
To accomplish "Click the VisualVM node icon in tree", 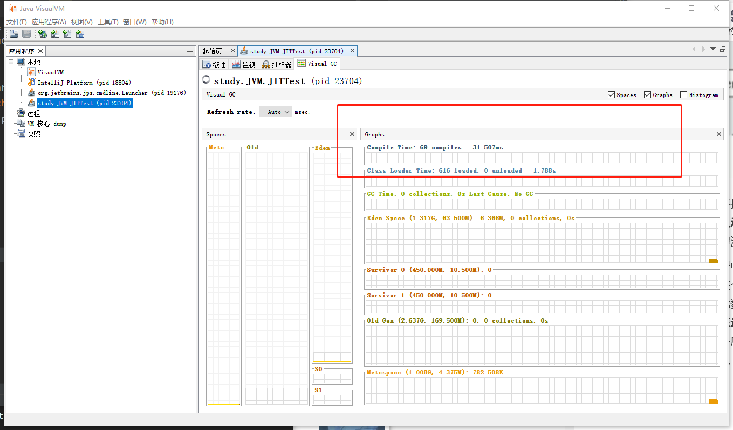I will 31,72.
